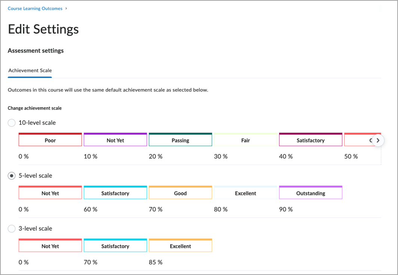Screen dimensions: 398x275
Task: Click the Satisfactory level in the 3-level scale
Action: click(115, 246)
